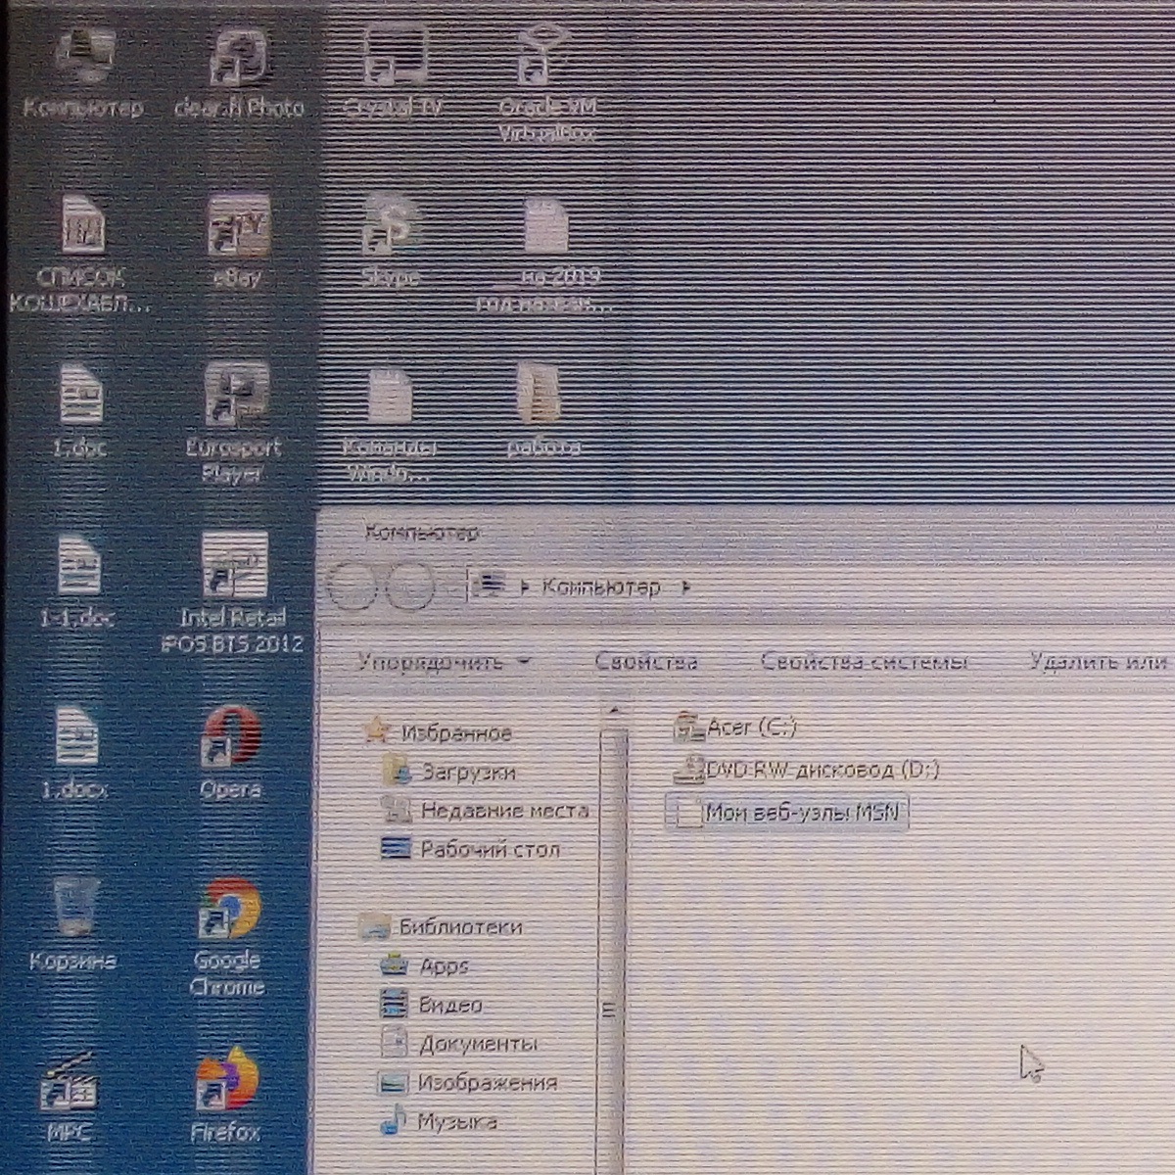Image resolution: width=1175 pixels, height=1175 pixels.
Task: Click Свойства системы in the toolbar
Action: [865, 662]
